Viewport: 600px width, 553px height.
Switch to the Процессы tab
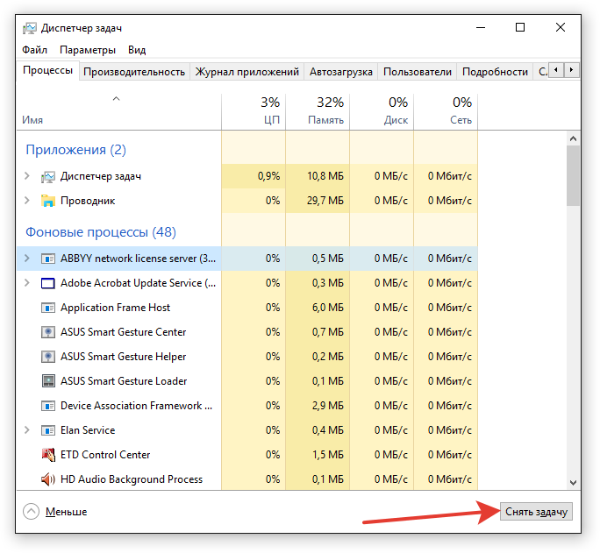tap(48, 71)
